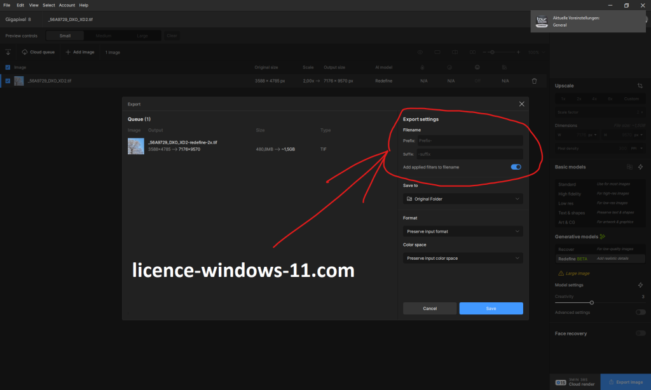This screenshot has width=651, height=390.
Task: Close the Export dialog with the X
Action: [521, 104]
